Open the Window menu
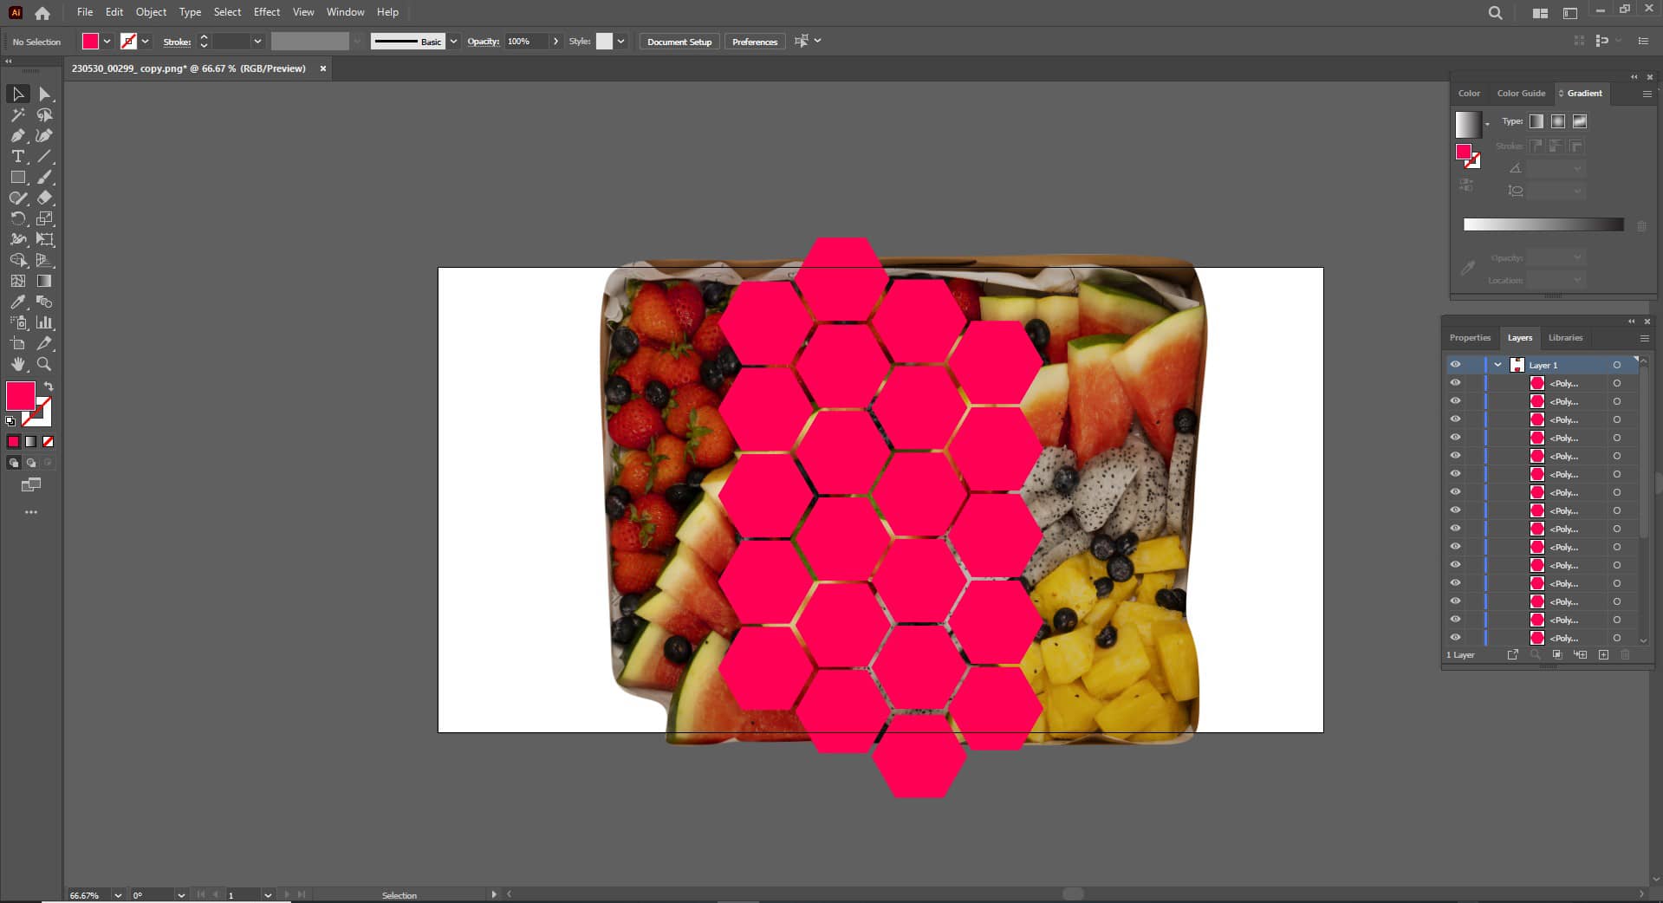 344,11
